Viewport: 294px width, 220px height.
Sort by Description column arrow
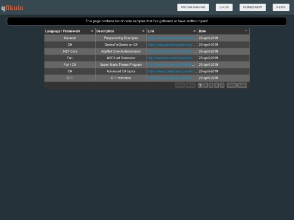[x=143, y=31]
